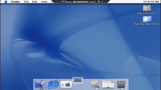
Task: Click the Bandicam pencil draw icon
Action: 102,1
